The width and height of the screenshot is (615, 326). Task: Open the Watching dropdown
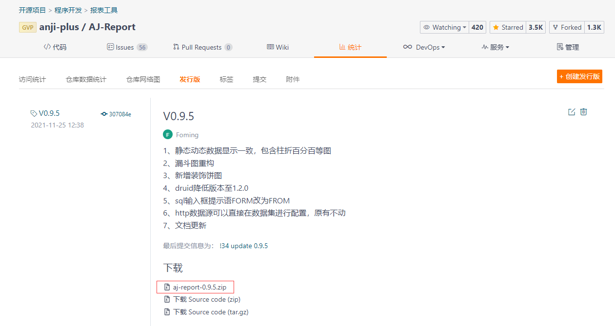444,27
